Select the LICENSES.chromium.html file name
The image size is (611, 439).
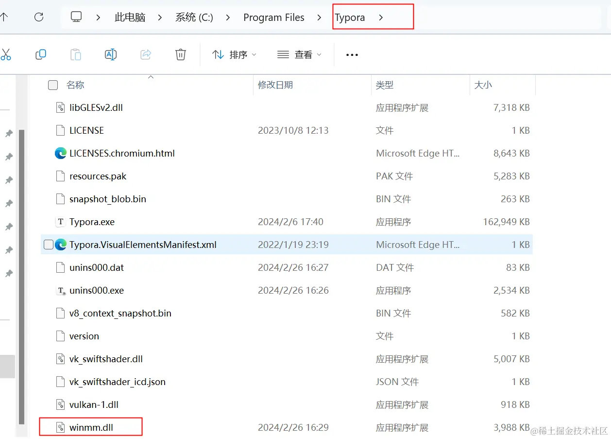pyautogui.click(x=122, y=153)
